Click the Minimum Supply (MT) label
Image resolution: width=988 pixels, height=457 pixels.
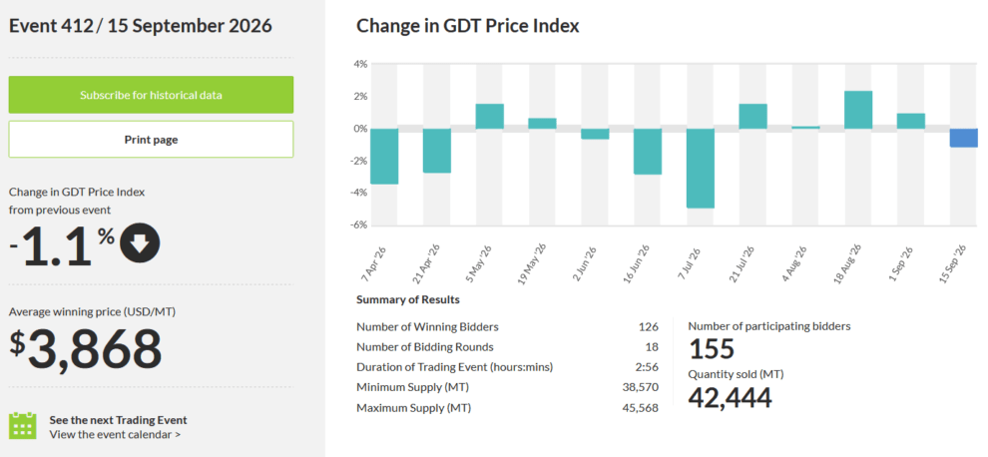pyautogui.click(x=413, y=387)
